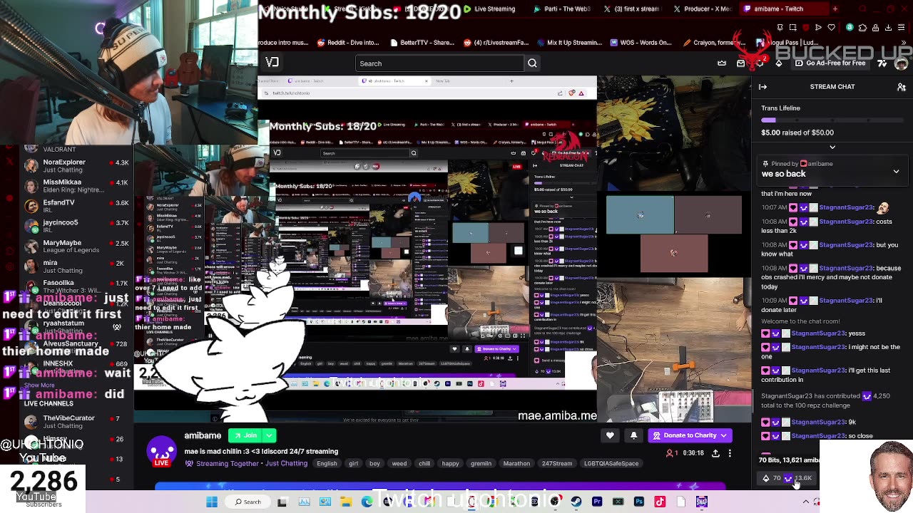913x513 pixels.
Task: Focus the Twitch Search input field
Action: pyautogui.click(x=439, y=63)
